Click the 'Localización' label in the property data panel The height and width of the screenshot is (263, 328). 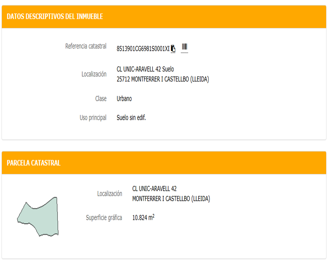point(94,74)
